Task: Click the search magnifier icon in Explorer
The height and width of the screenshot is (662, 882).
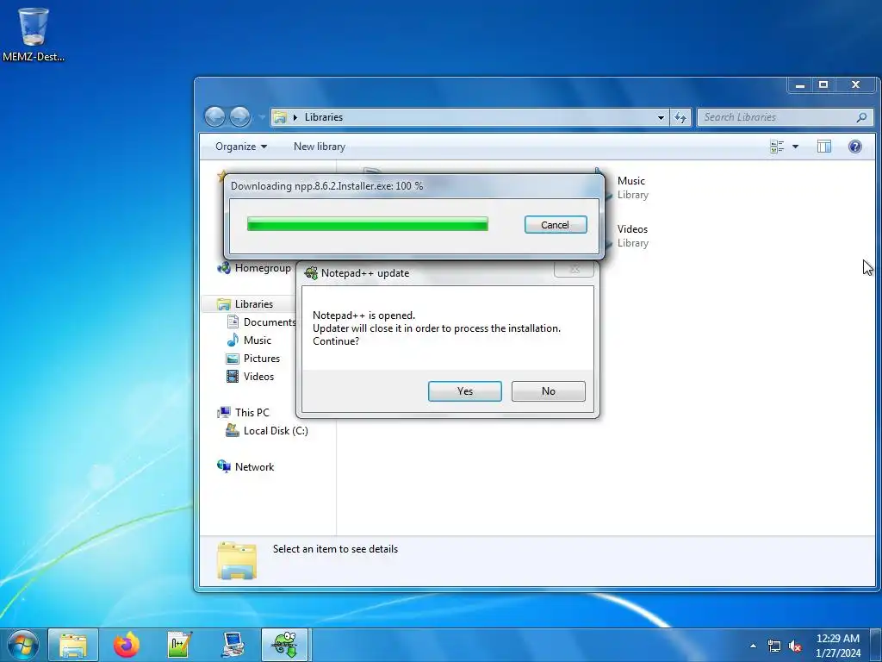Action: coord(861,117)
